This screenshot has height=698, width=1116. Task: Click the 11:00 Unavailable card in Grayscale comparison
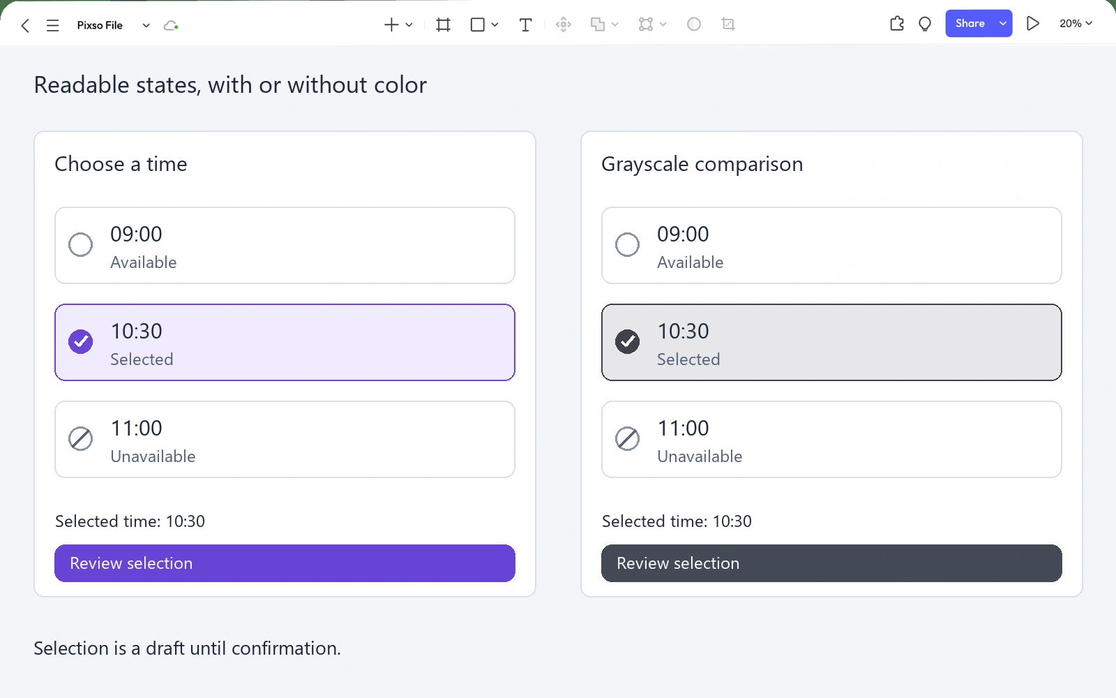click(x=831, y=439)
